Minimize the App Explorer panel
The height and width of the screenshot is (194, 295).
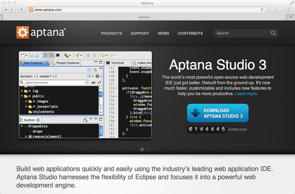pos(96,62)
